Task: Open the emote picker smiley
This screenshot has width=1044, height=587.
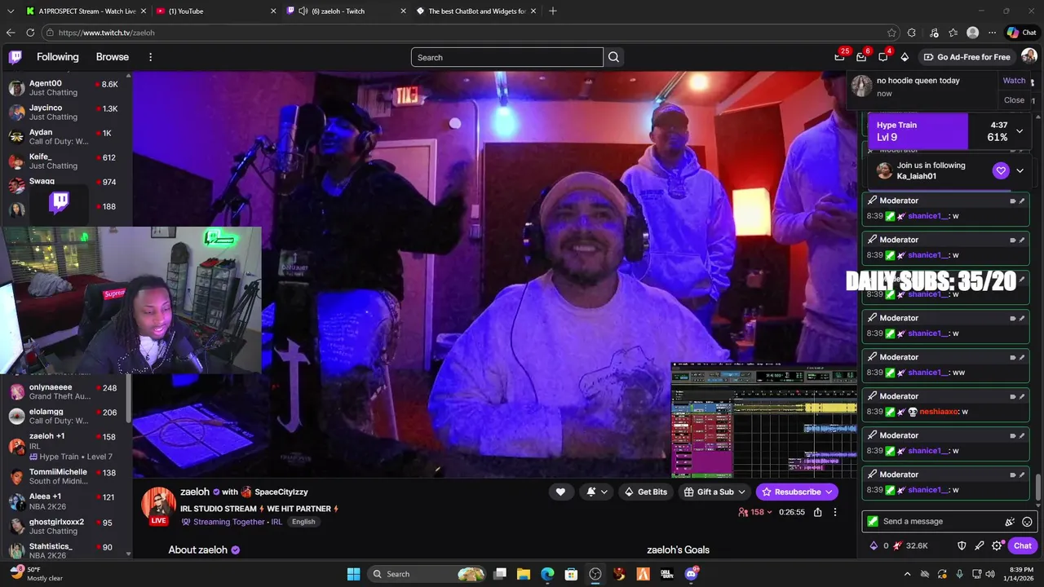Action: point(1027,522)
